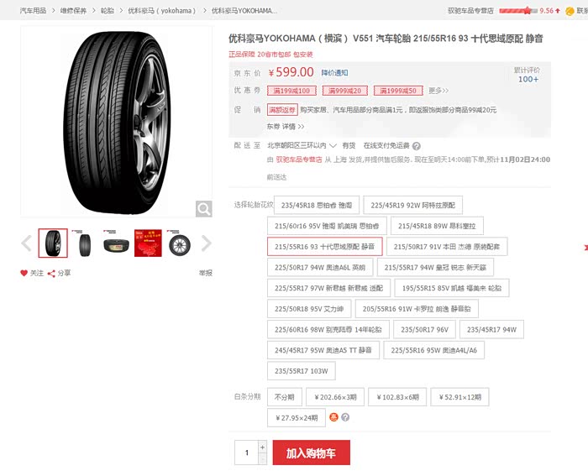
Task: Select the 不分期 installment option
Action: click(285, 397)
